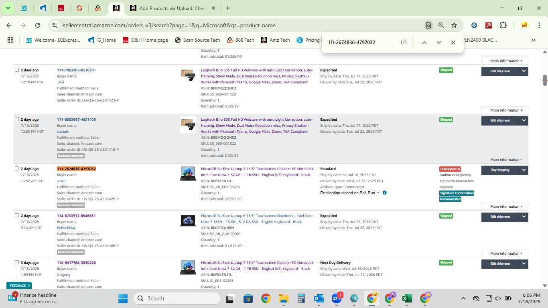Go to previous find result
548x308 pixels.
coord(424,43)
